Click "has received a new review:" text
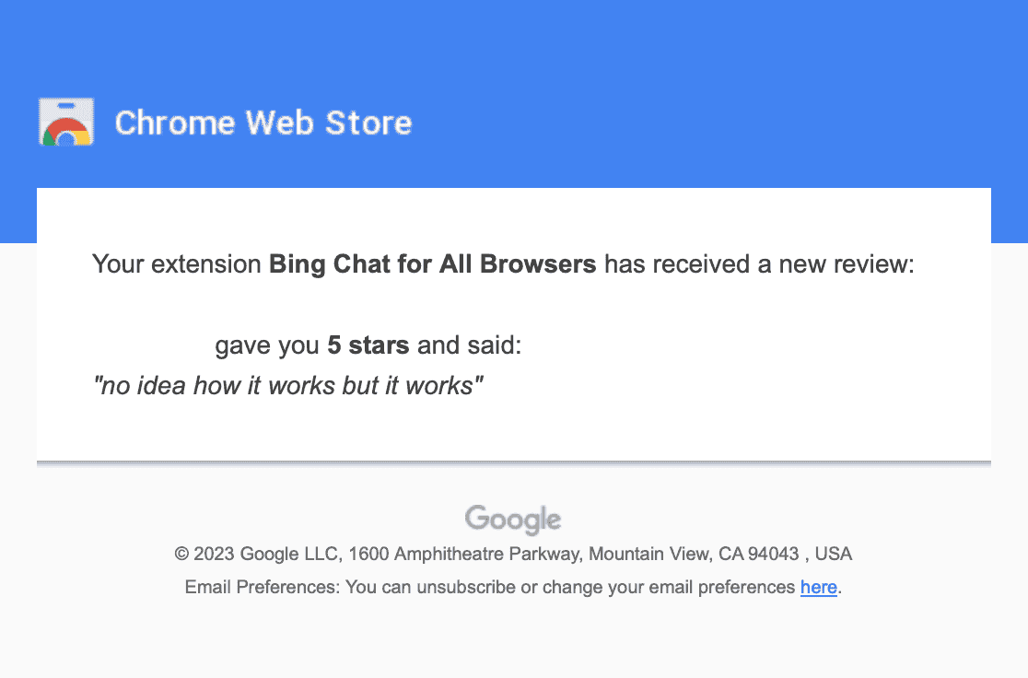Screen dimensions: 1028x678 pos(758,265)
